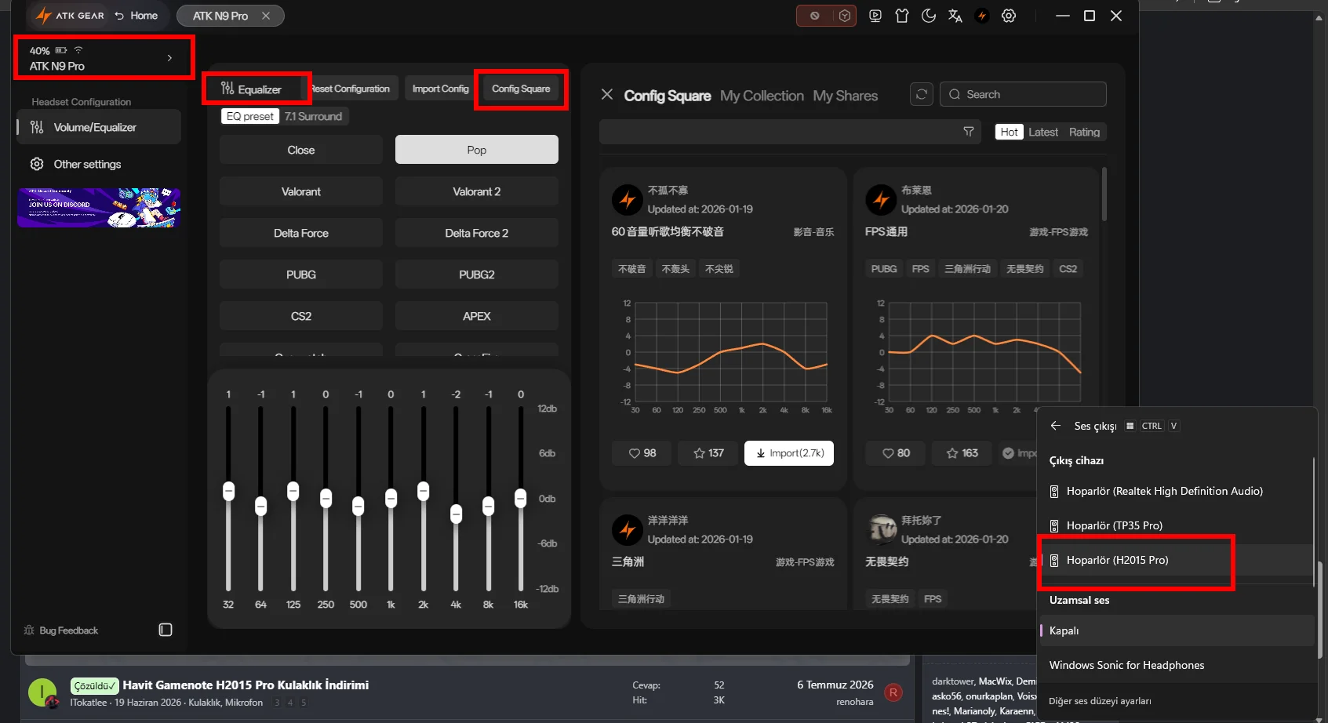Image resolution: width=1328 pixels, height=723 pixels.
Task: Switch to My Collection tab
Action: coord(762,96)
